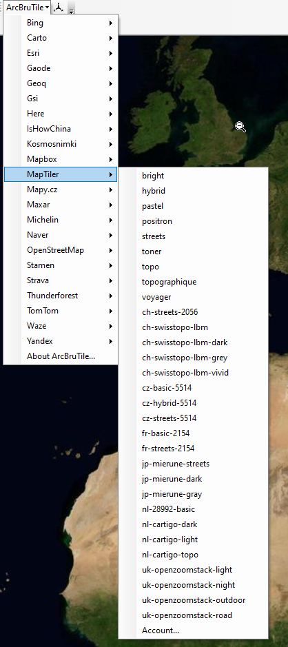Choose the positron map style
Viewport: 288px width, 647px height.
193,222
